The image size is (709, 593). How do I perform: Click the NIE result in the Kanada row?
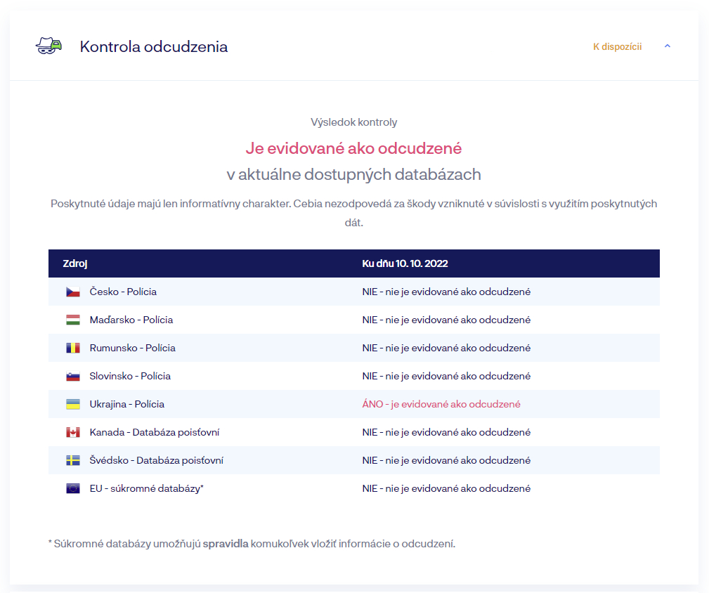[x=446, y=433]
